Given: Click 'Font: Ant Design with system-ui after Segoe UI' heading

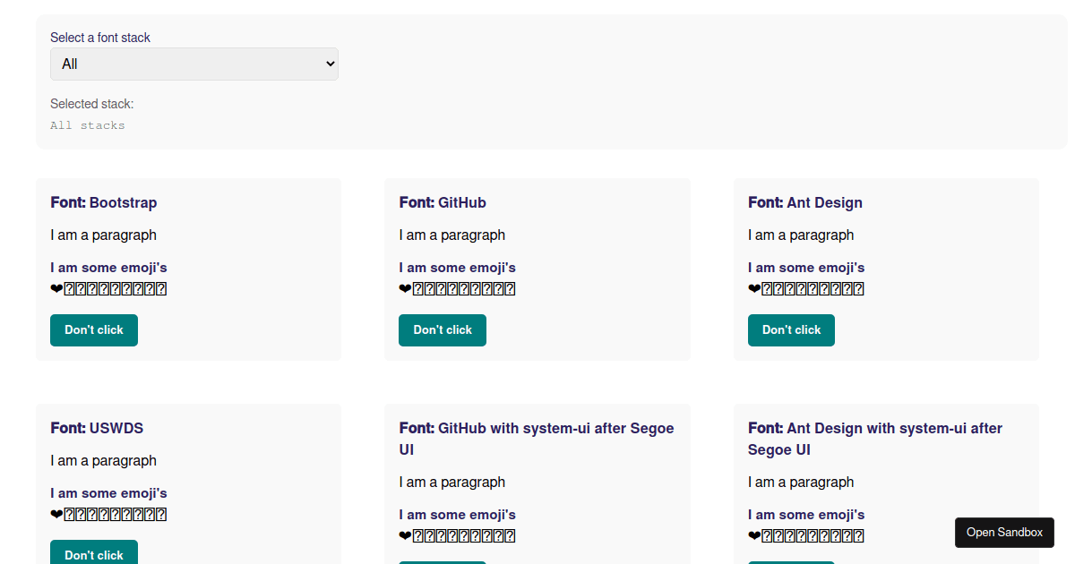Looking at the screenshot, I should pyautogui.click(x=875, y=439).
